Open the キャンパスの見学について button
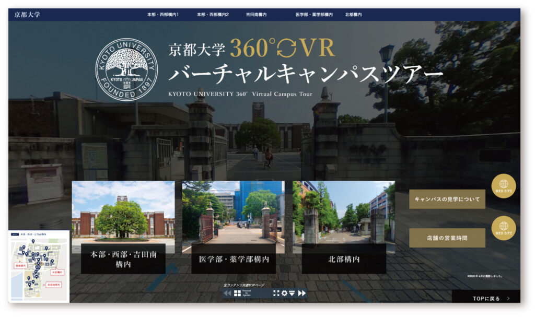This screenshot has height=317, width=535. (x=447, y=199)
